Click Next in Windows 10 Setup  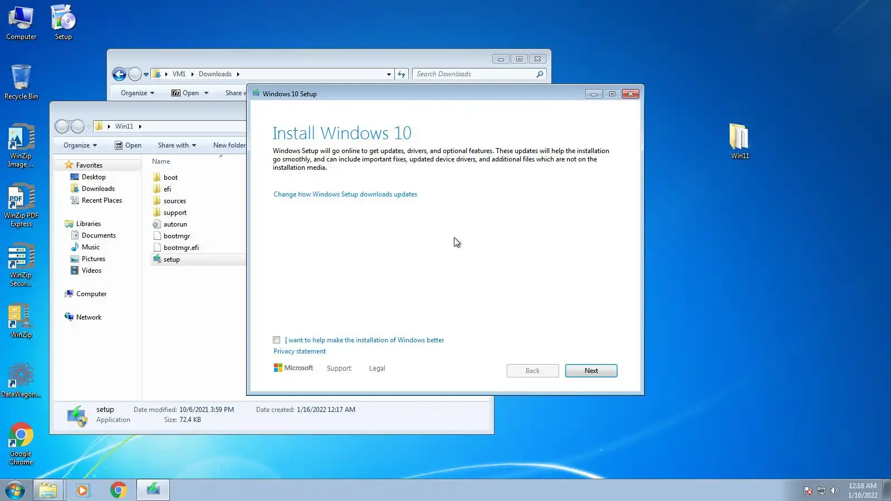(591, 371)
